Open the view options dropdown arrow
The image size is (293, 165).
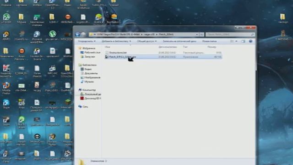click(236, 41)
